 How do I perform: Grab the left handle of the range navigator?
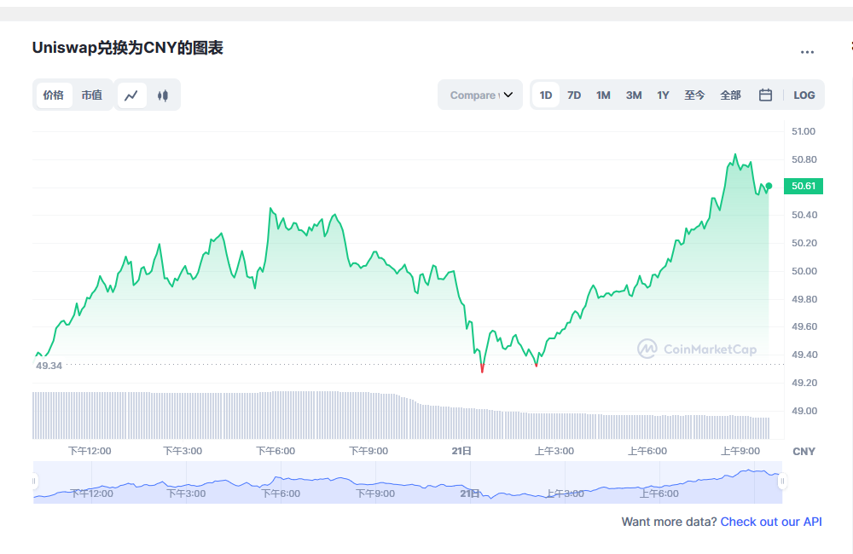tap(34, 482)
